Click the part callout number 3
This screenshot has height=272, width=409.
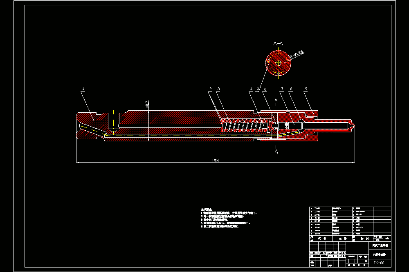tap(218, 89)
